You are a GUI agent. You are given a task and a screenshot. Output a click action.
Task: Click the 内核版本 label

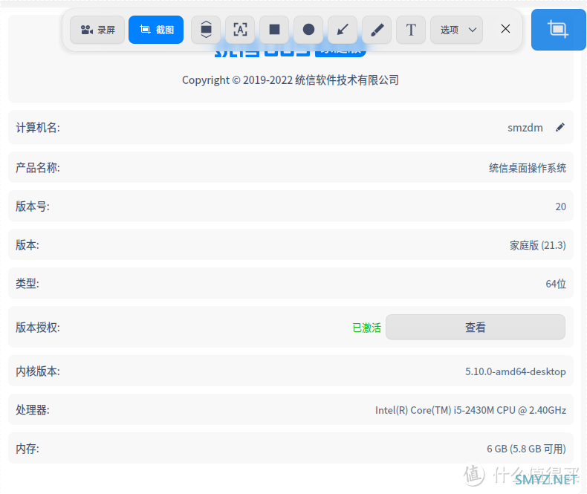(38, 371)
